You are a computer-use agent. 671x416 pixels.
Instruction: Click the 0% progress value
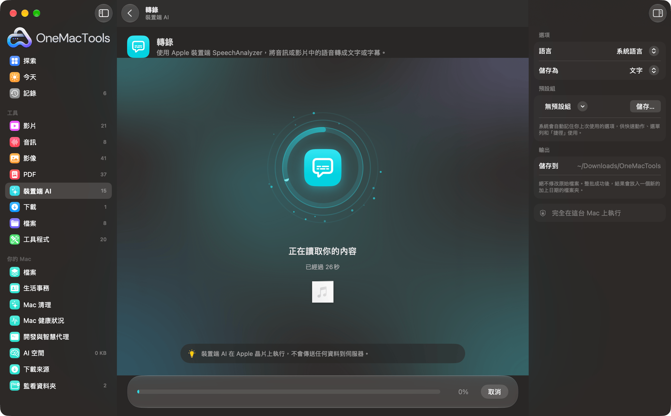pos(463,392)
